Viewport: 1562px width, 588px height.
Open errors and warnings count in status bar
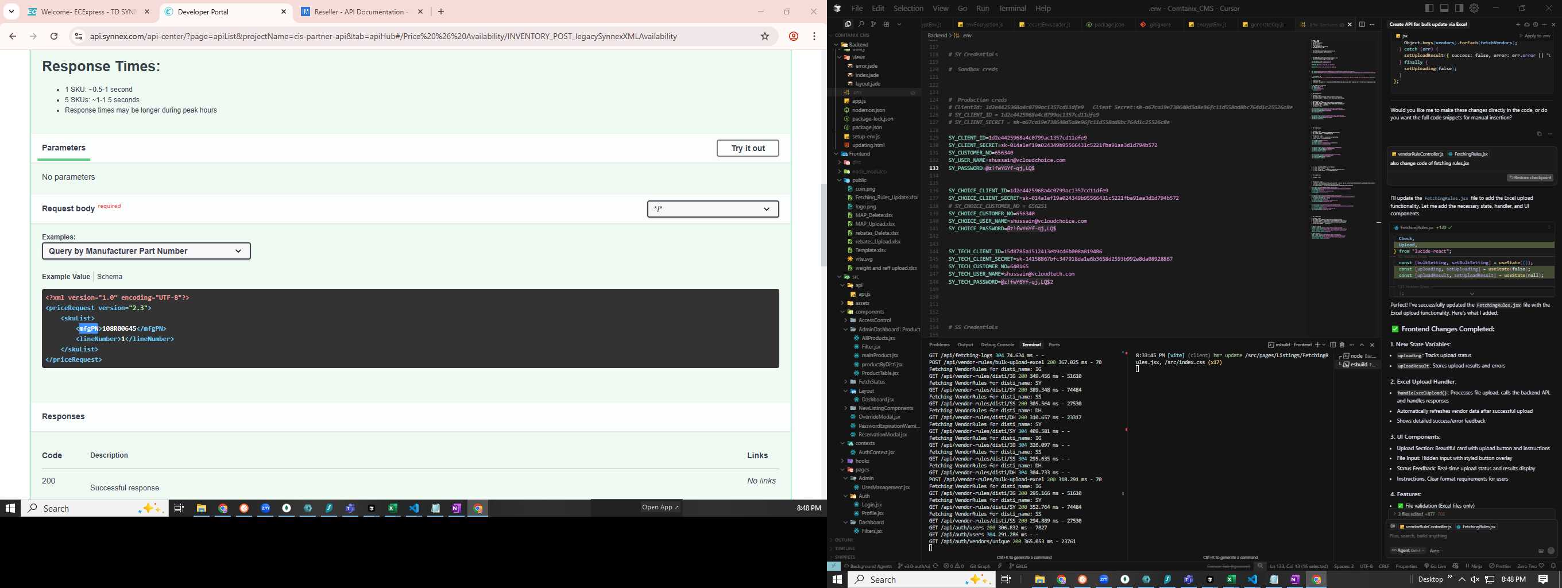pos(953,566)
